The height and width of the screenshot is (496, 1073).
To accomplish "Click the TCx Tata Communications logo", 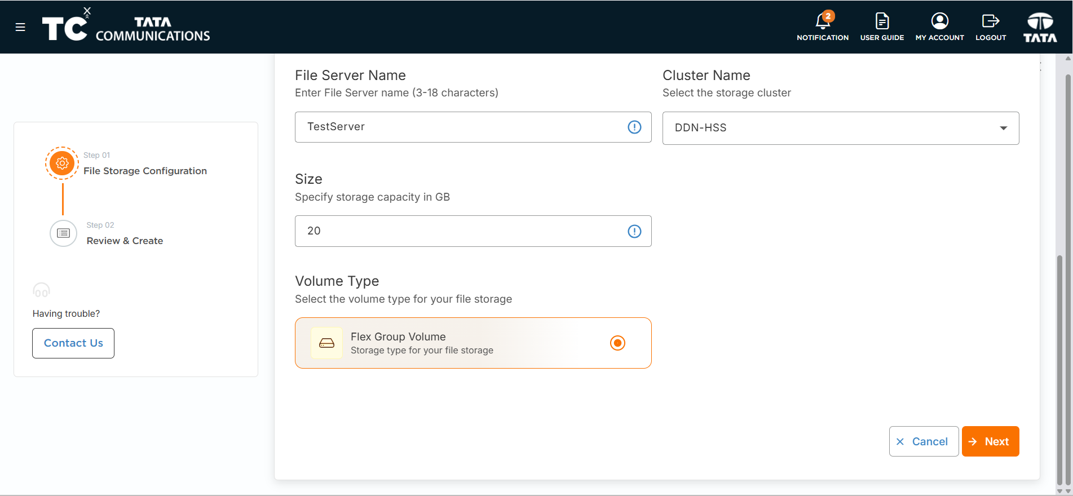I will tap(126, 26).
